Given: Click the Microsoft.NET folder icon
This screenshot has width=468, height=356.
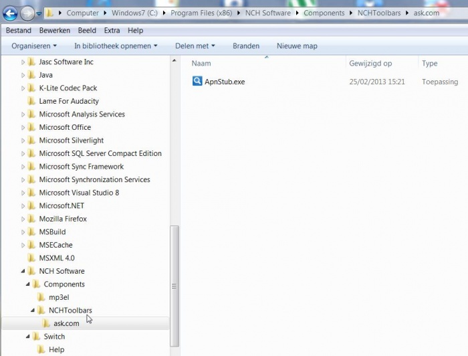Looking at the screenshot, I should pyautogui.click(x=31, y=206).
